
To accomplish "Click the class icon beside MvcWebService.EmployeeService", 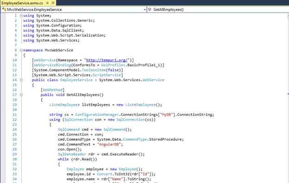I will pyautogui.click(x=4, y=9).
